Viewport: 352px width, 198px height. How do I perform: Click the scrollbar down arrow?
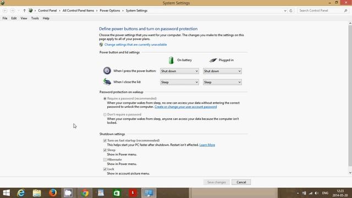(x=350, y=173)
